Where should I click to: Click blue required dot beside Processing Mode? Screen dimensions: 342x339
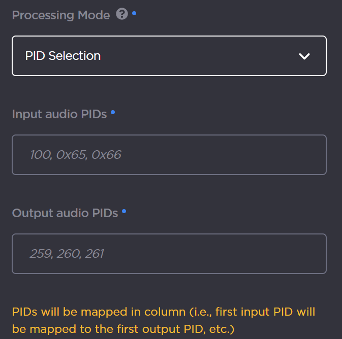(134, 13)
